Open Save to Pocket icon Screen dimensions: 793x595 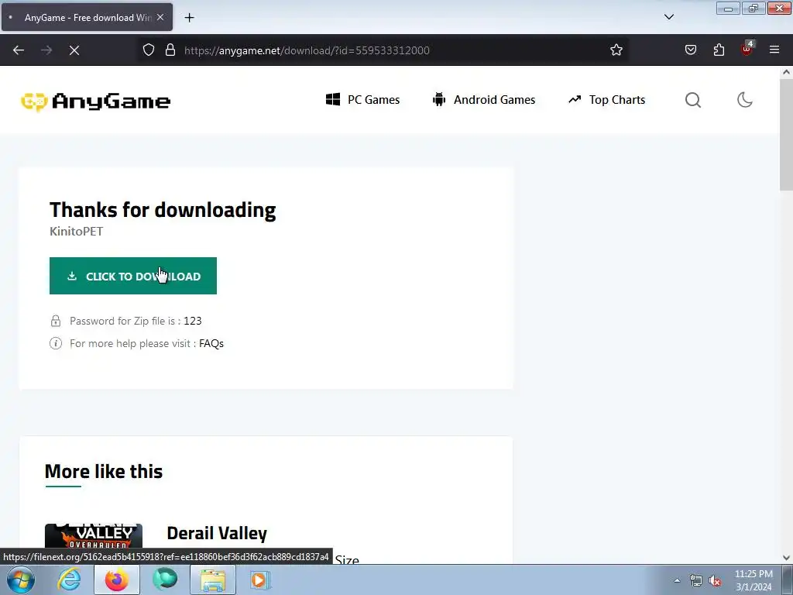(x=690, y=50)
